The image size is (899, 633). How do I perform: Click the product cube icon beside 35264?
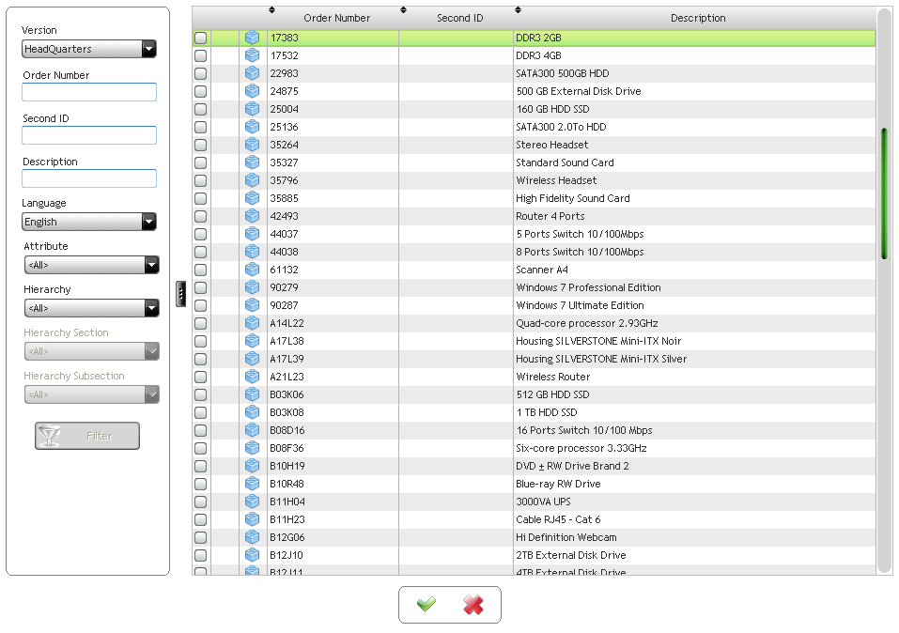click(x=252, y=145)
